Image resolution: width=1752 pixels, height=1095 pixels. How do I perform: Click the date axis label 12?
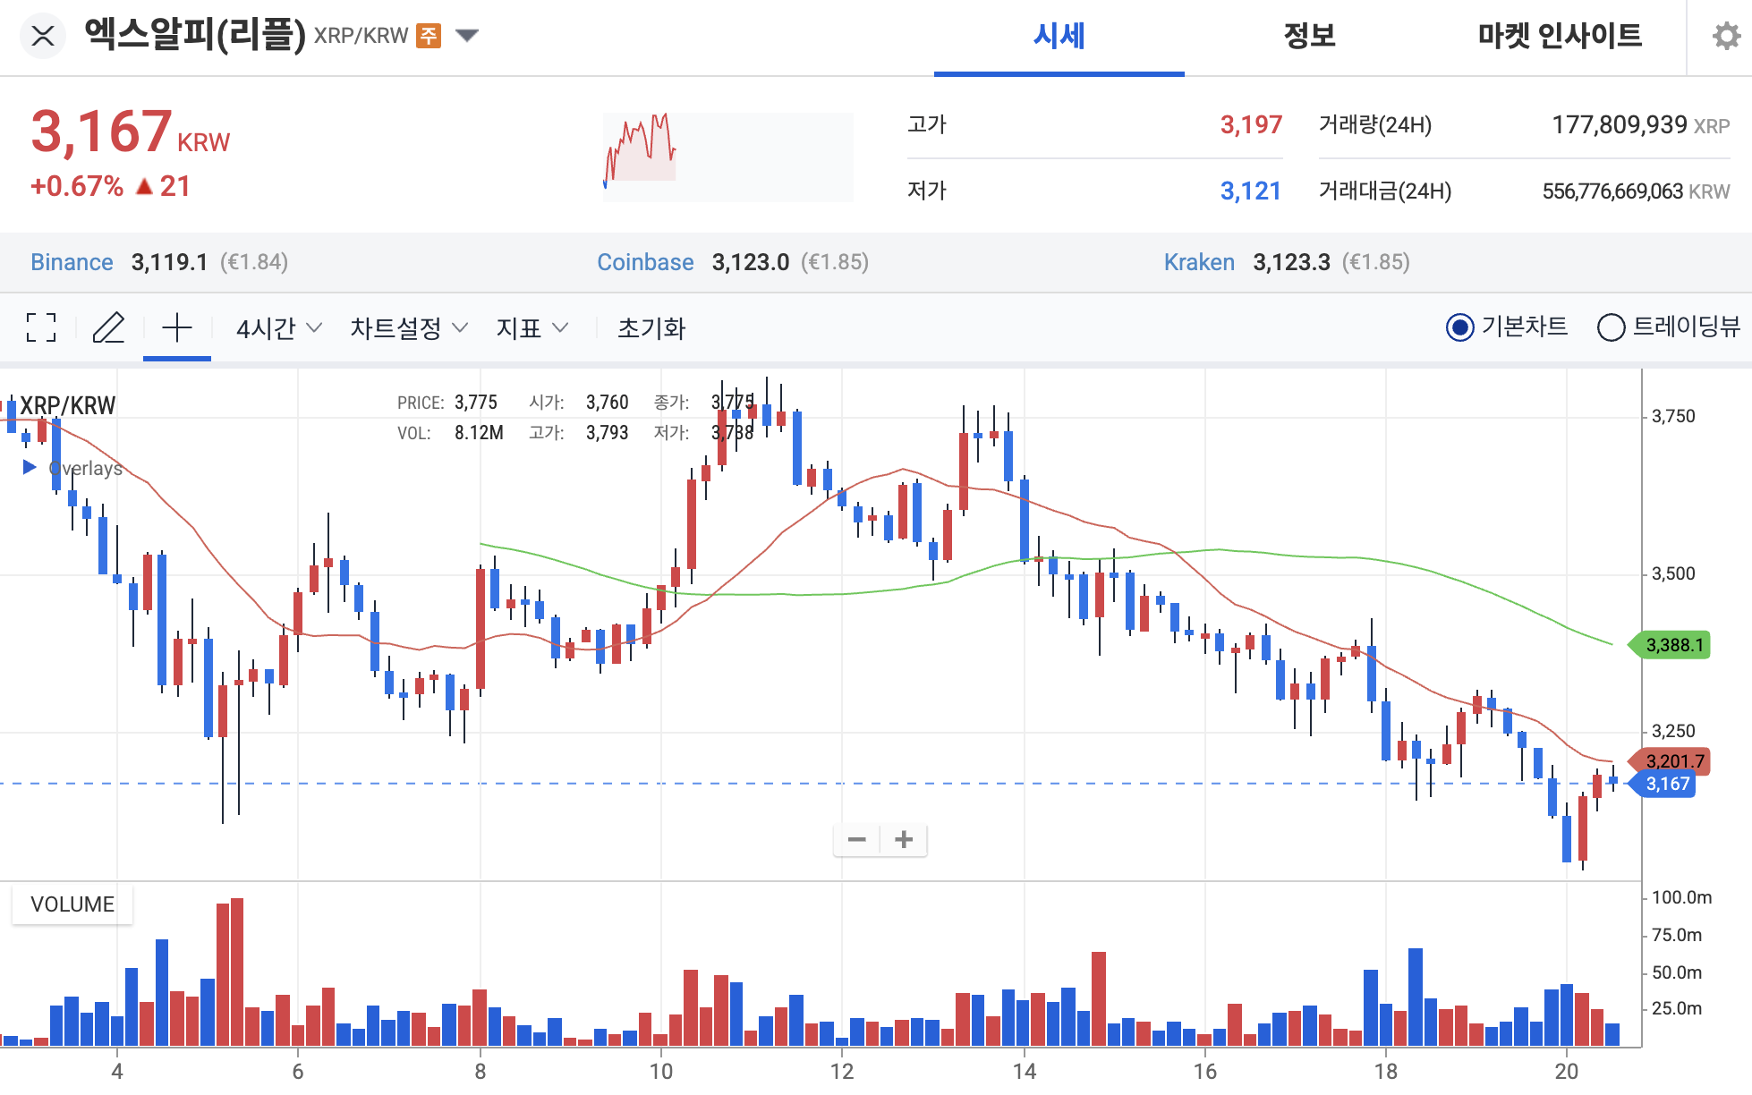(841, 1072)
